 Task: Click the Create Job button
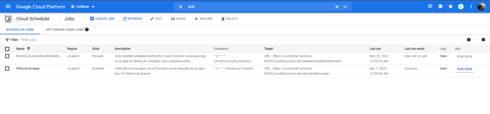[x=102, y=19]
